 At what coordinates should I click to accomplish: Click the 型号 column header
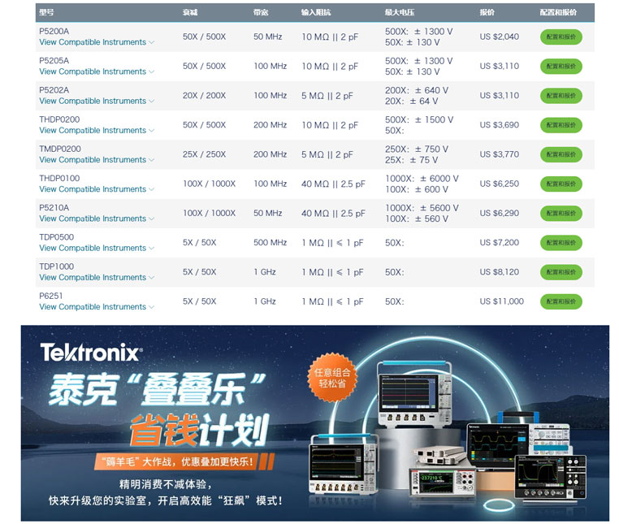[x=46, y=12]
